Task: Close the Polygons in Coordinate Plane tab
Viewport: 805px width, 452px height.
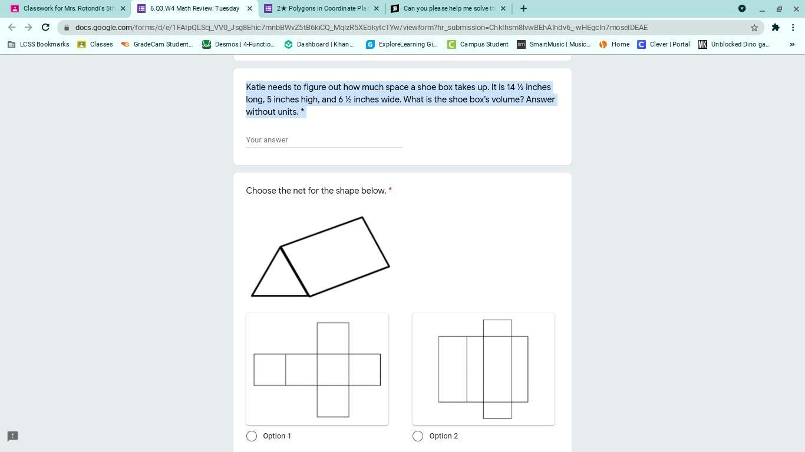Action: point(377,8)
